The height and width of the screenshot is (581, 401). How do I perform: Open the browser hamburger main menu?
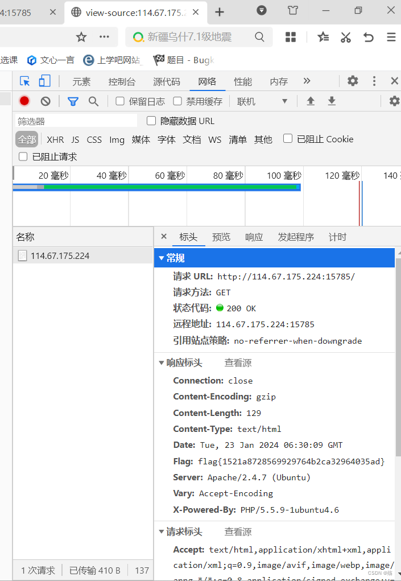click(x=391, y=37)
